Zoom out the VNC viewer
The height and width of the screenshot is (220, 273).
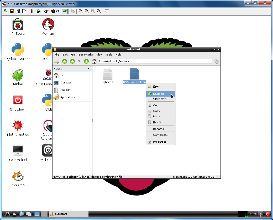(x=87, y=11)
